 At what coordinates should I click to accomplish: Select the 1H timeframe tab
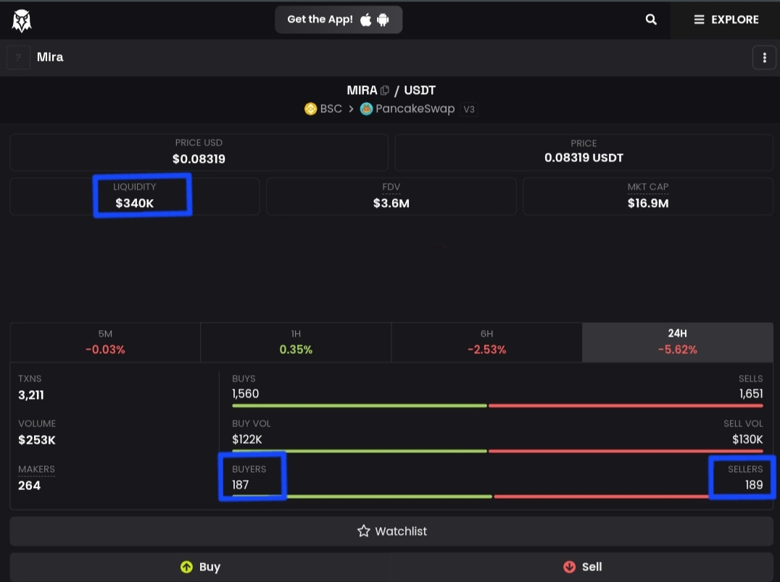296,342
